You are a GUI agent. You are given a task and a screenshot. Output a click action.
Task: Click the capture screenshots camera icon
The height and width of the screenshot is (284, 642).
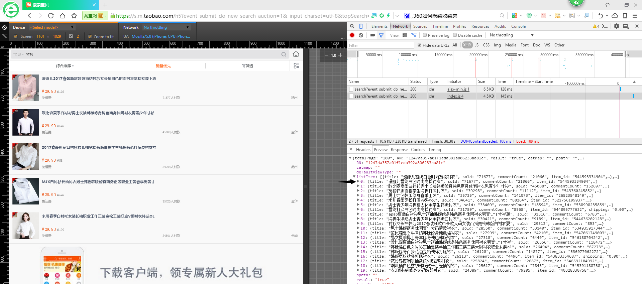click(372, 35)
